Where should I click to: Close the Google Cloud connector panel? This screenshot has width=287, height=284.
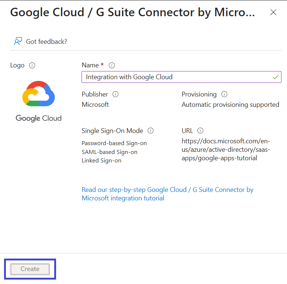(x=273, y=12)
